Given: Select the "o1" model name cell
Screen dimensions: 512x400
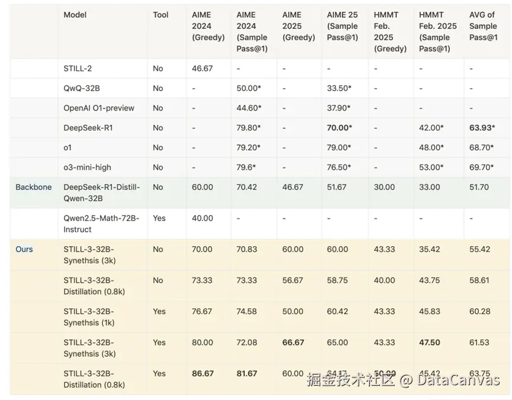Looking at the screenshot, I should tap(67, 147).
